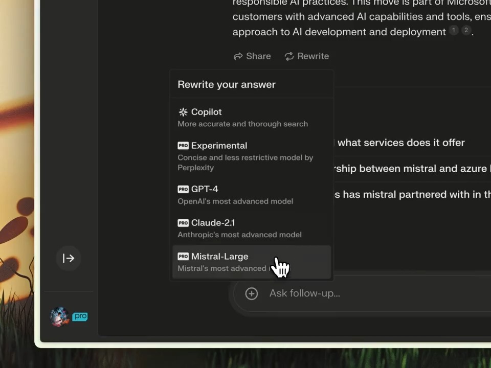Open the Rewrite dropdown below the answer

coord(307,56)
